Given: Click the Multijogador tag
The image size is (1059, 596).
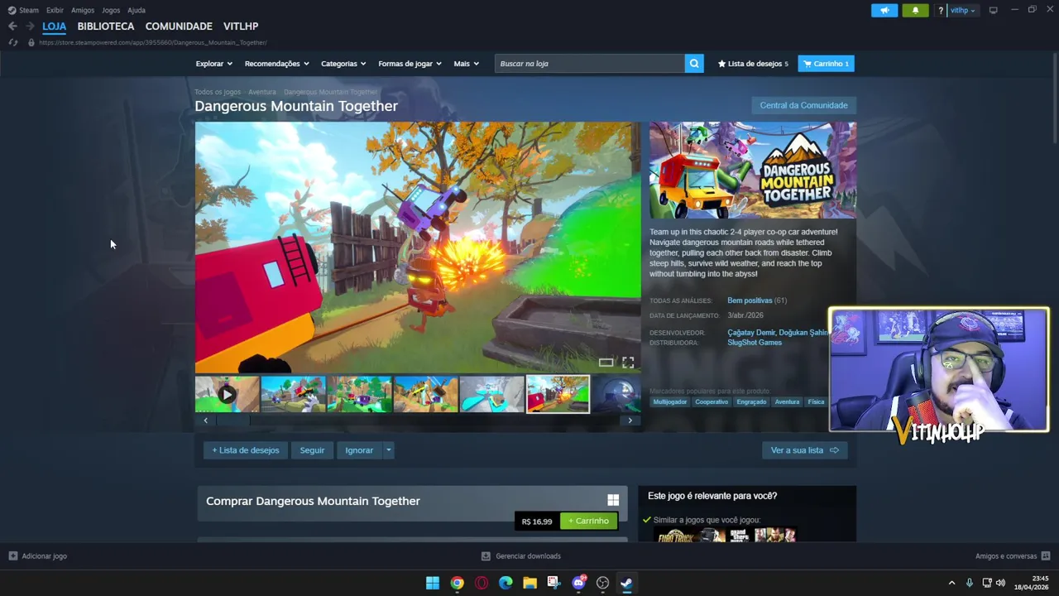Looking at the screenshot, I should coord(670,402).
